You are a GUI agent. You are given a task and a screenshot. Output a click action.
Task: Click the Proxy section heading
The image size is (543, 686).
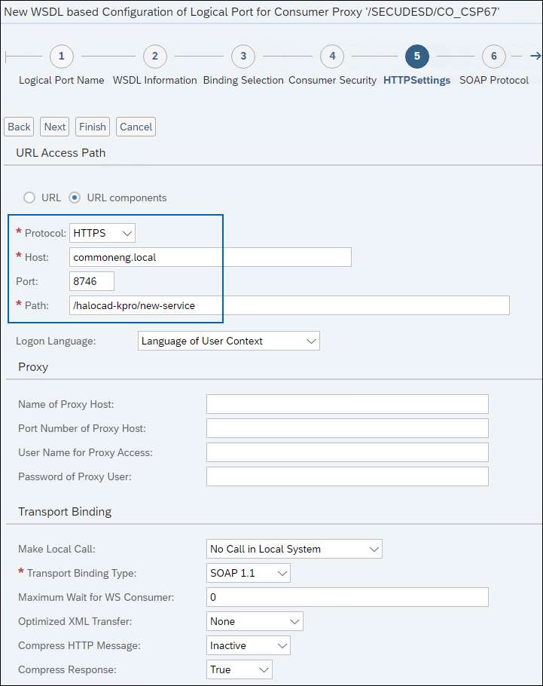tap(33, 366)
